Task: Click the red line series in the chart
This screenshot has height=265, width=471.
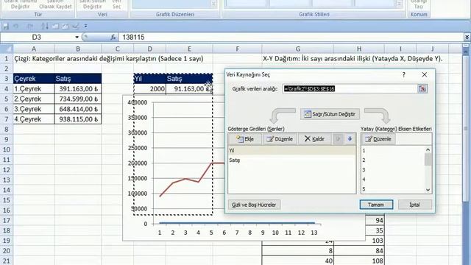Action: (x=185, y=180)
